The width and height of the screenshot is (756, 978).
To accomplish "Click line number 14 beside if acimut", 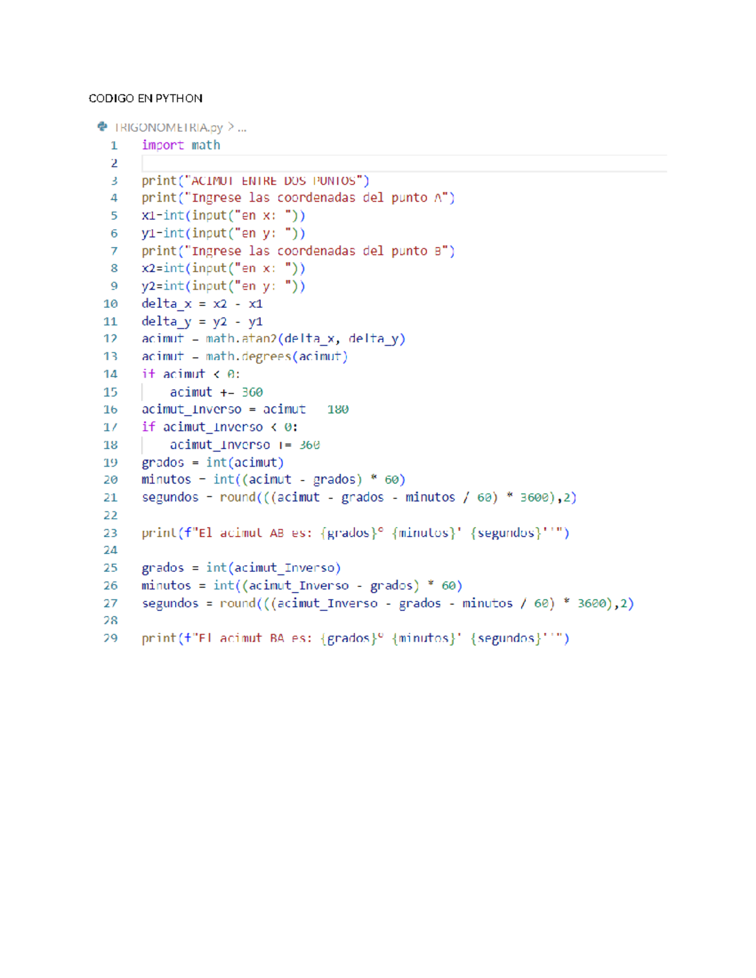I will (x=110, y=374).
